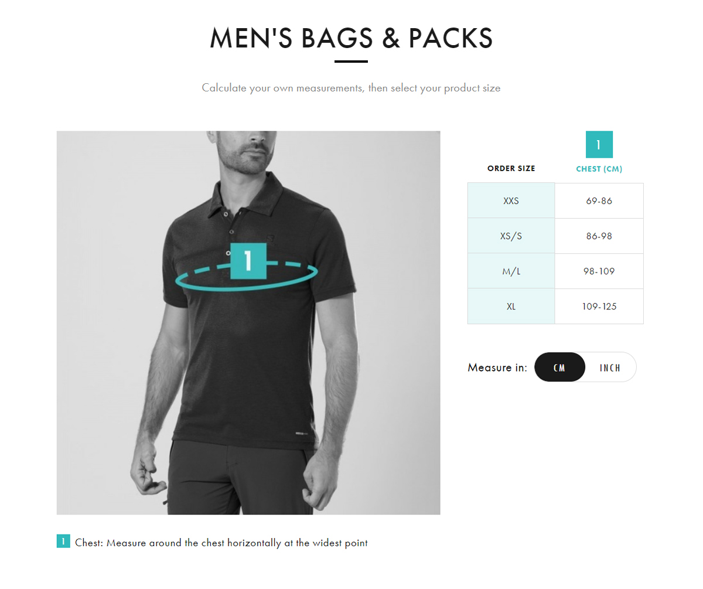
Task: Click the small 1 icon beside the Chest instructions
Action: (x=63, y=542)
